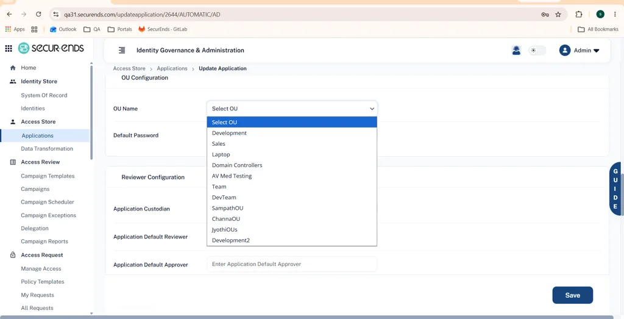Screen dimensions: 624x319
Task: Open Data Transformation page
Action: [47, 149]
